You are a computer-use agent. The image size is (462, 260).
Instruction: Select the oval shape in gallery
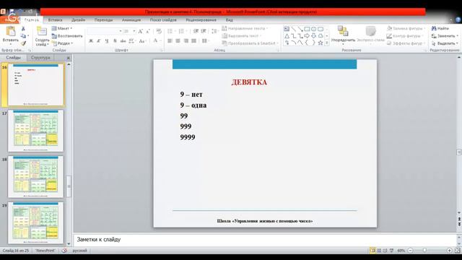(313, 29)
